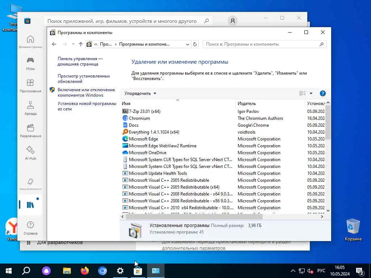The image size is (371, 278).
Task: Click the horizontal scrollbar of program list
Action: [x=194, y=216]
